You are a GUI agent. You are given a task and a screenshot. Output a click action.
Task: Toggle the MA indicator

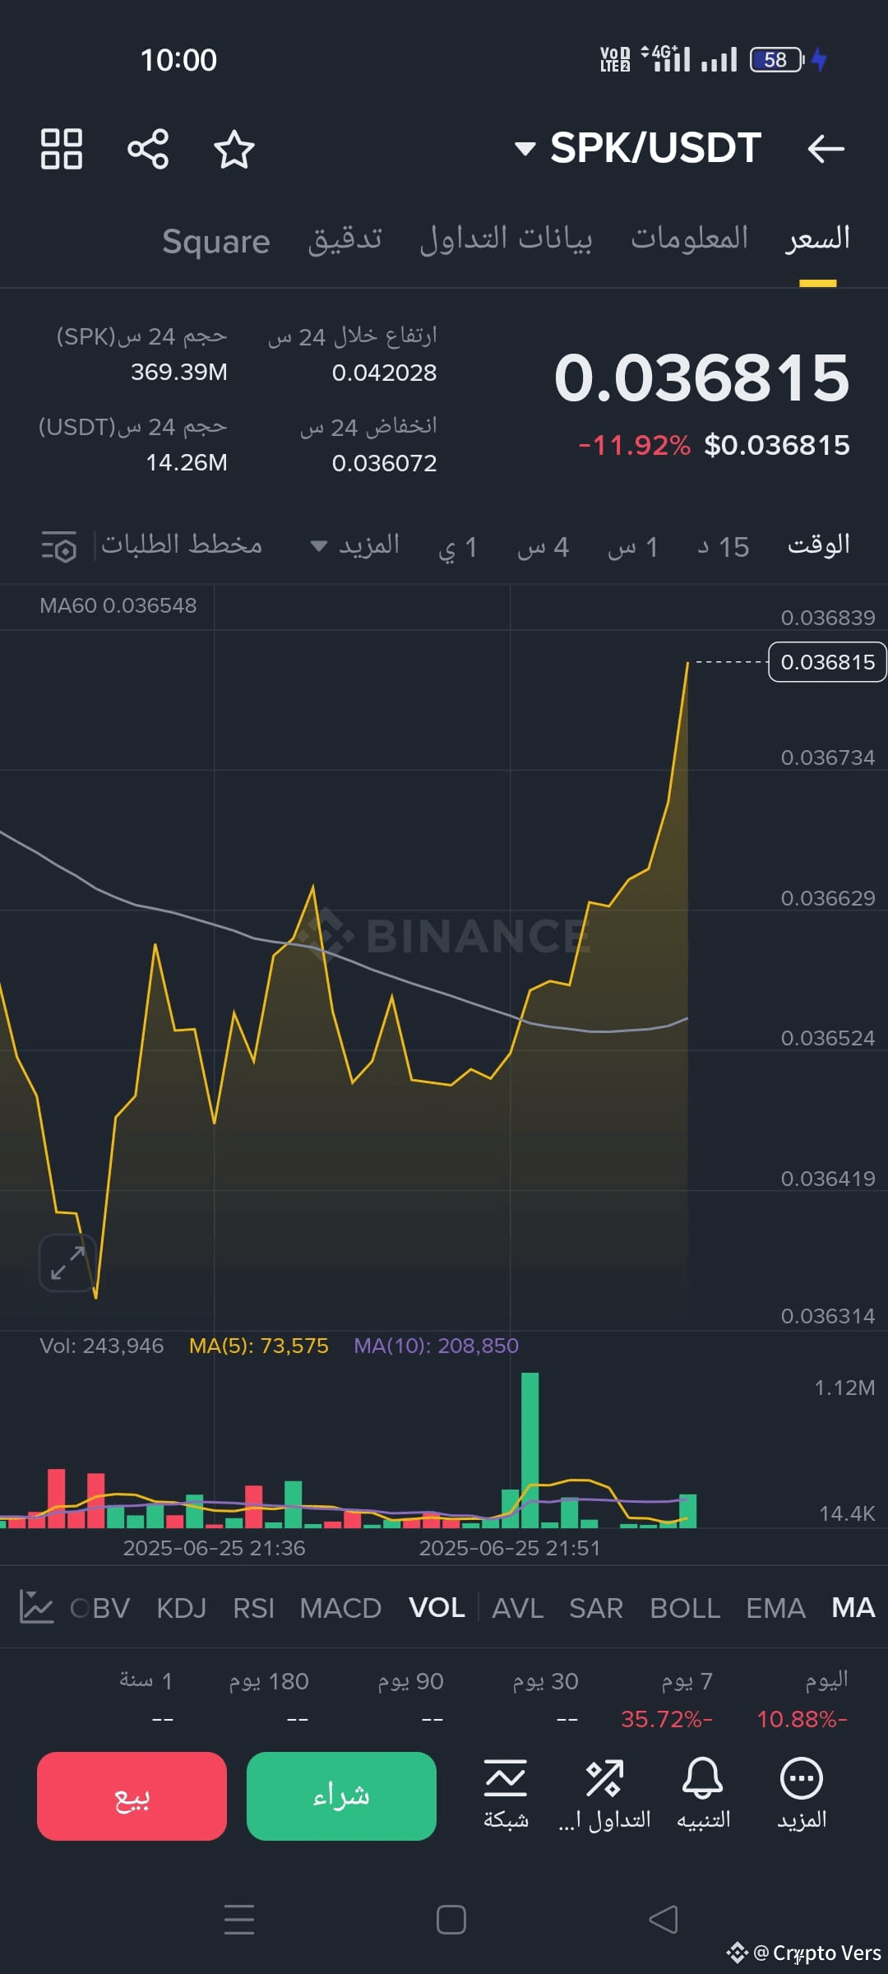[x=853, y=1607]
